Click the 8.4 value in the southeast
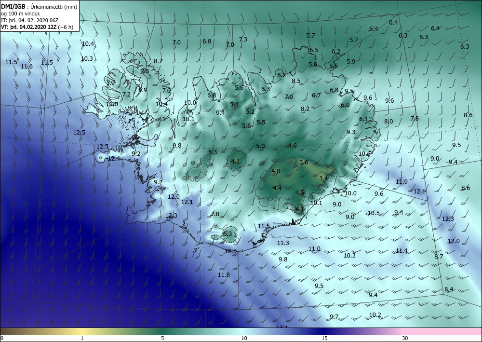The width and height of the screenshot is (482, 342). (449, 289)
